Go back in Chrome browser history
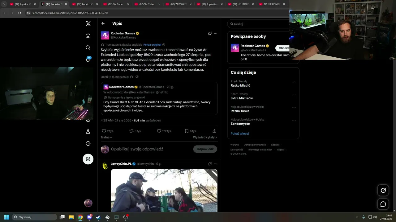This screenshot has width=396, height=222. [5, 13]
